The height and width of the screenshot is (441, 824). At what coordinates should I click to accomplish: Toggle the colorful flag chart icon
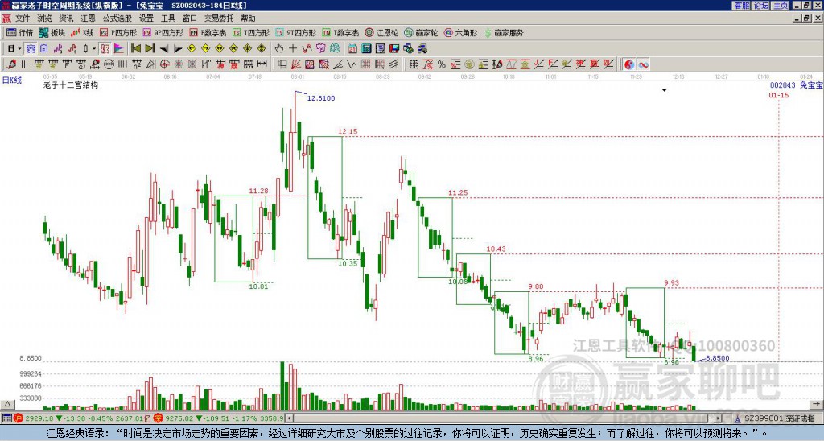[x=119, y=49]
